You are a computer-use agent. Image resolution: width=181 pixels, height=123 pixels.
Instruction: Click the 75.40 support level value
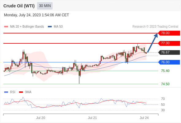pos(165,71)
